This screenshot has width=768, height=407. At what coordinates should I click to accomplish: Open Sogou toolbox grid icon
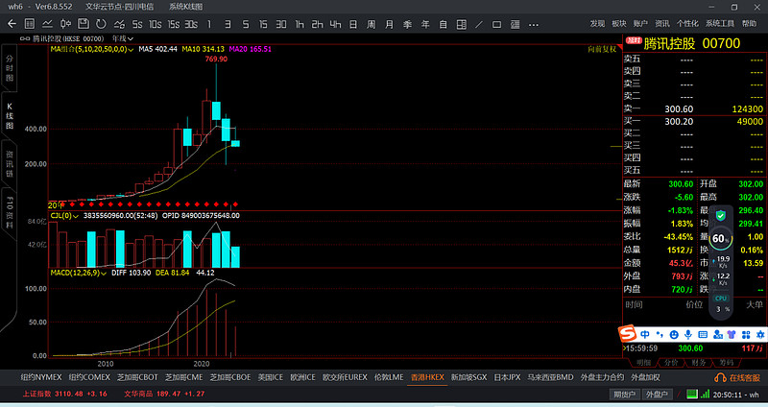coord(746,334)
